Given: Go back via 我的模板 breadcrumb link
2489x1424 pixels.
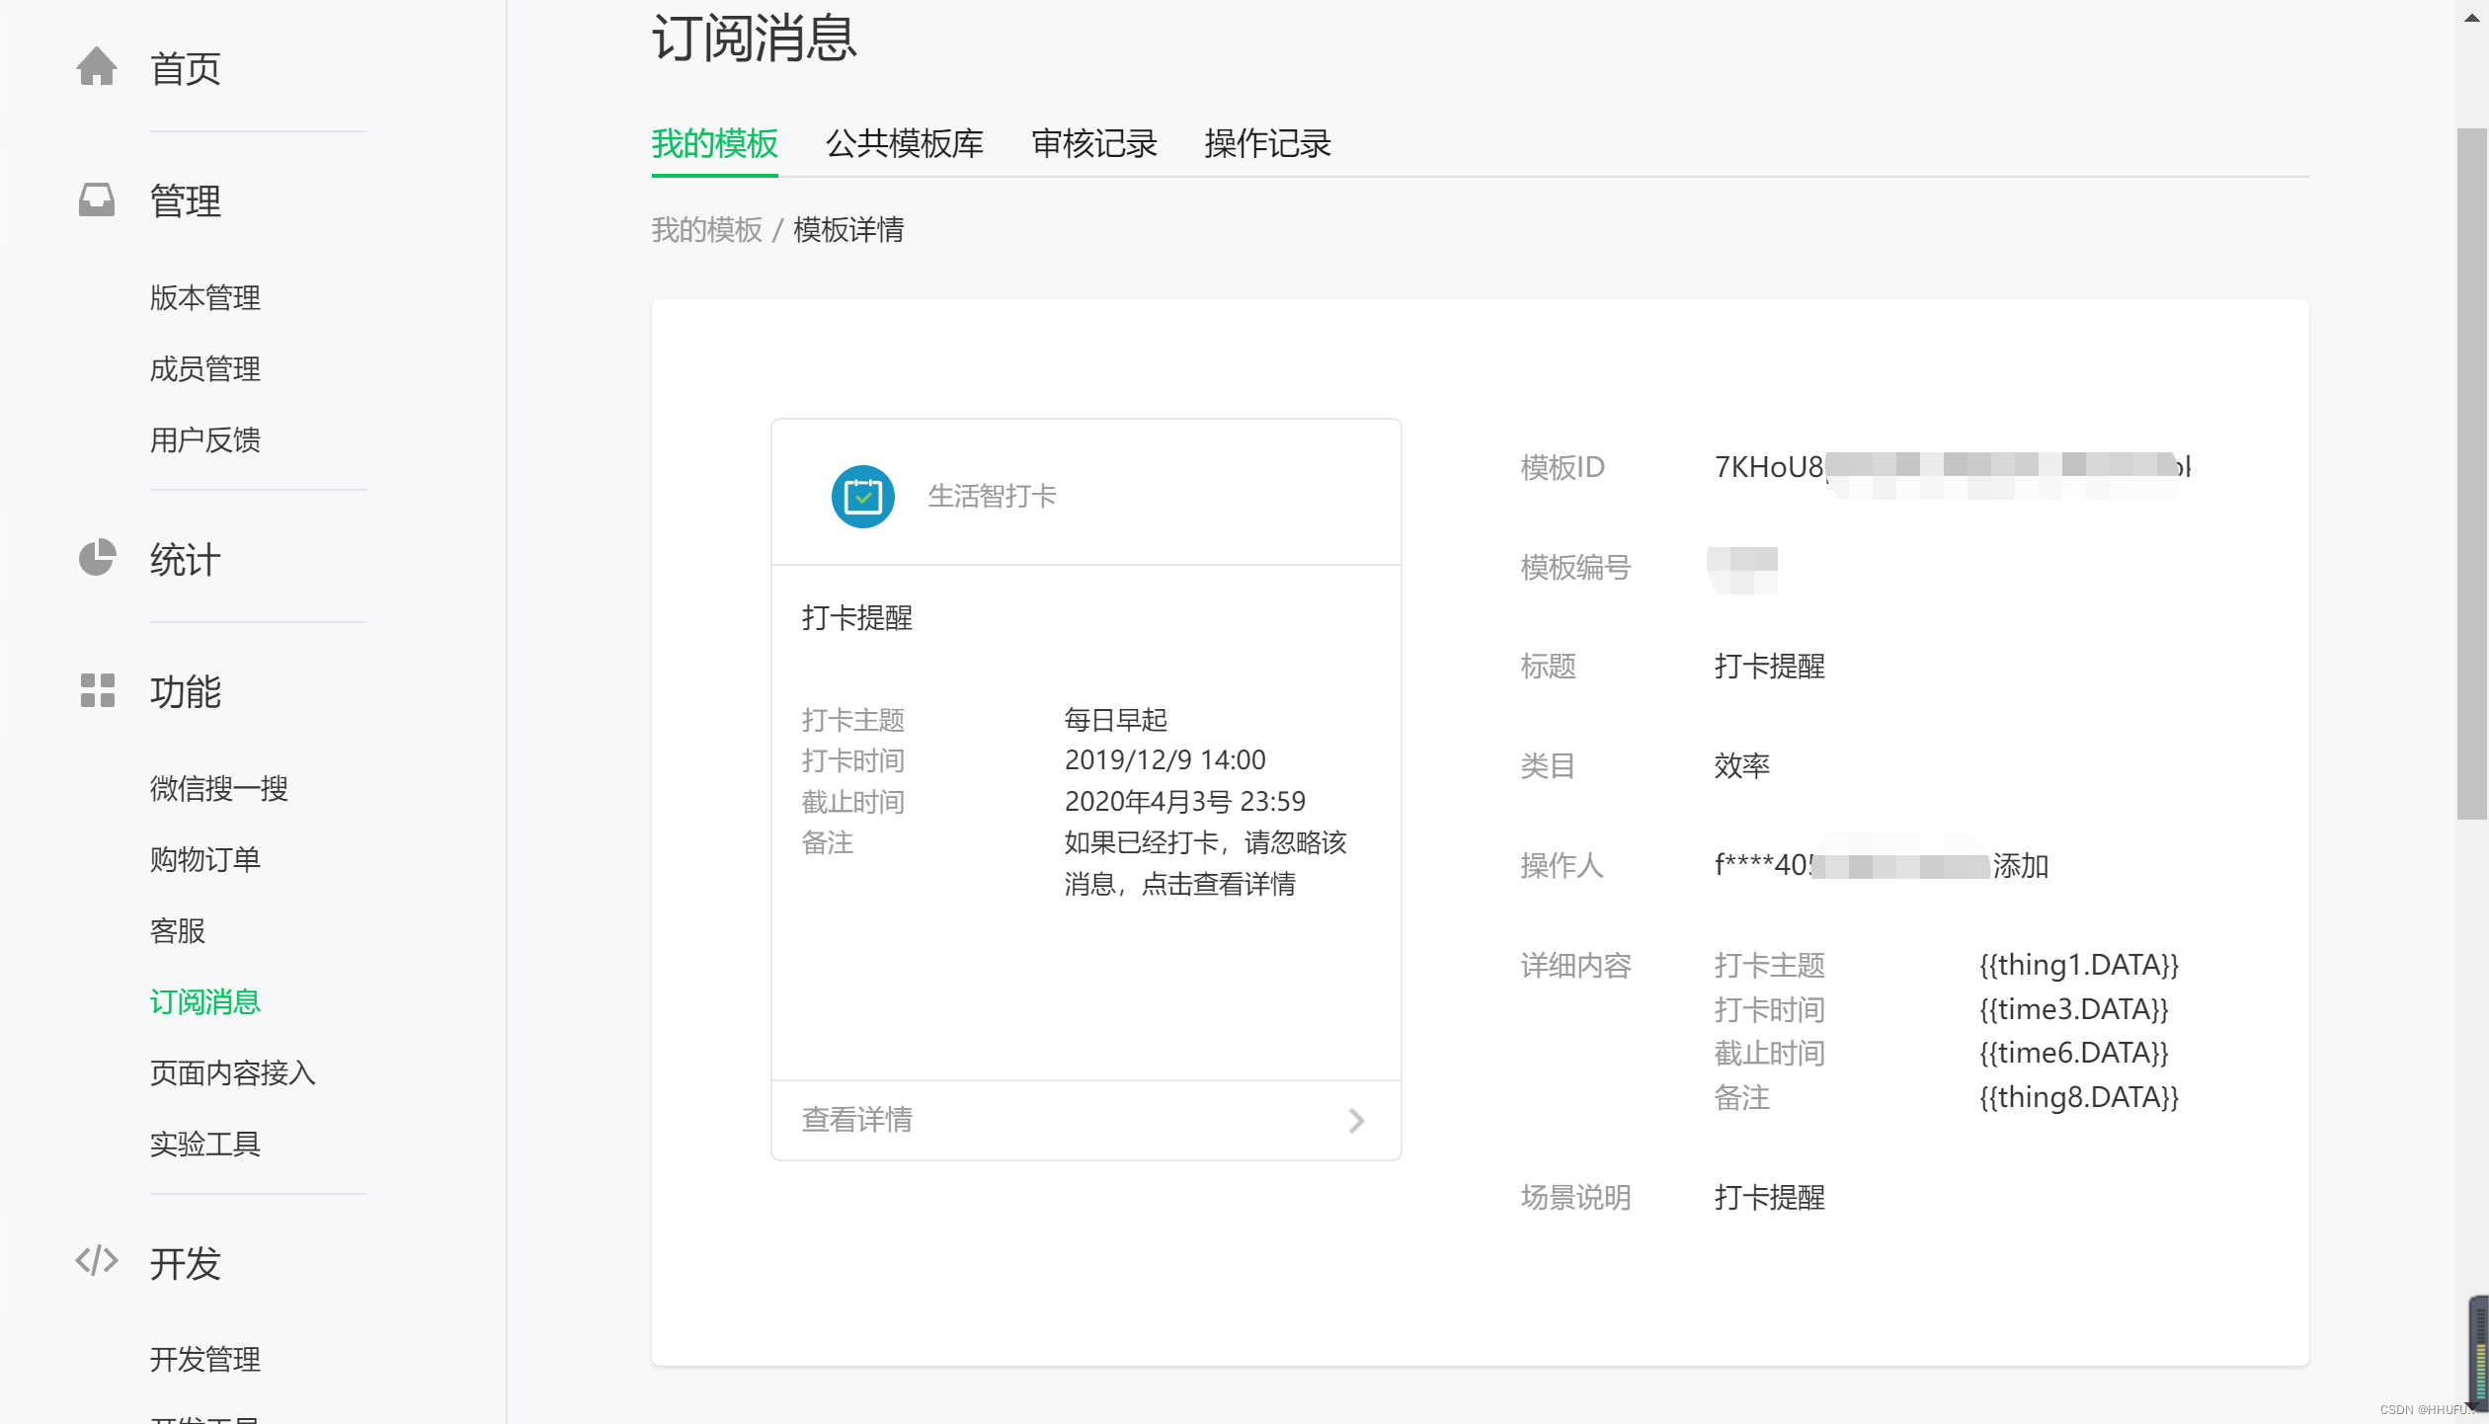Looking at the screenshot, I should click(x=706, y=229).
